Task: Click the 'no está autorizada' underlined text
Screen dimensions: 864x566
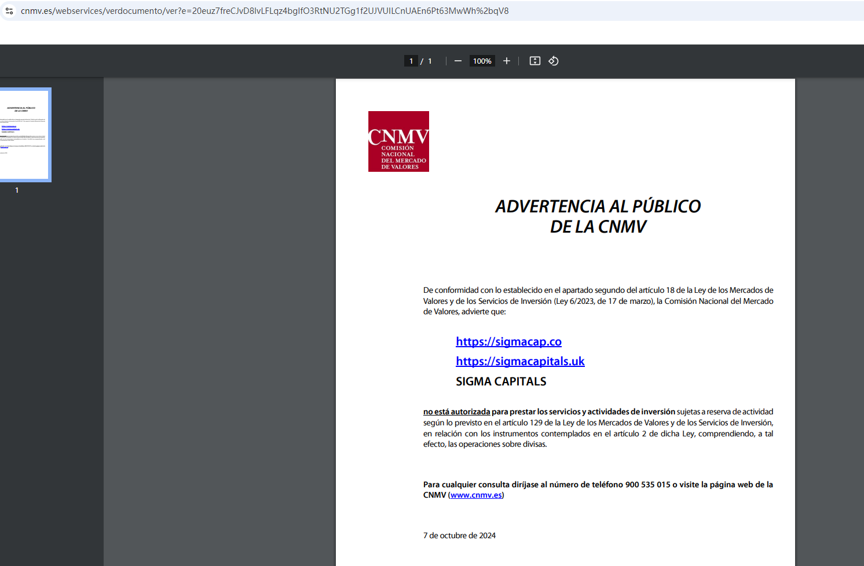Action: [456, 411]
